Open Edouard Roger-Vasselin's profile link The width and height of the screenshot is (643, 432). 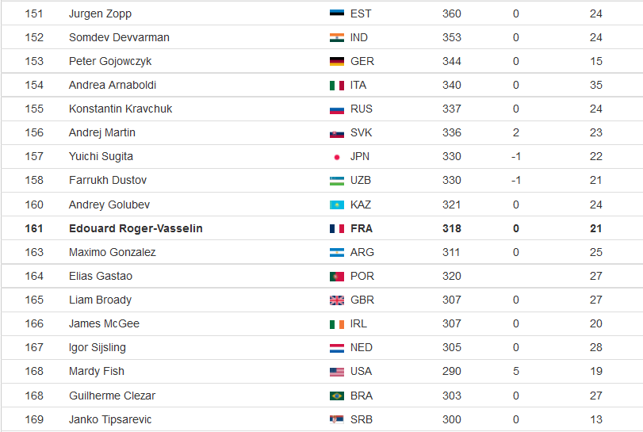pyautogui.click(x=136, y=228)
